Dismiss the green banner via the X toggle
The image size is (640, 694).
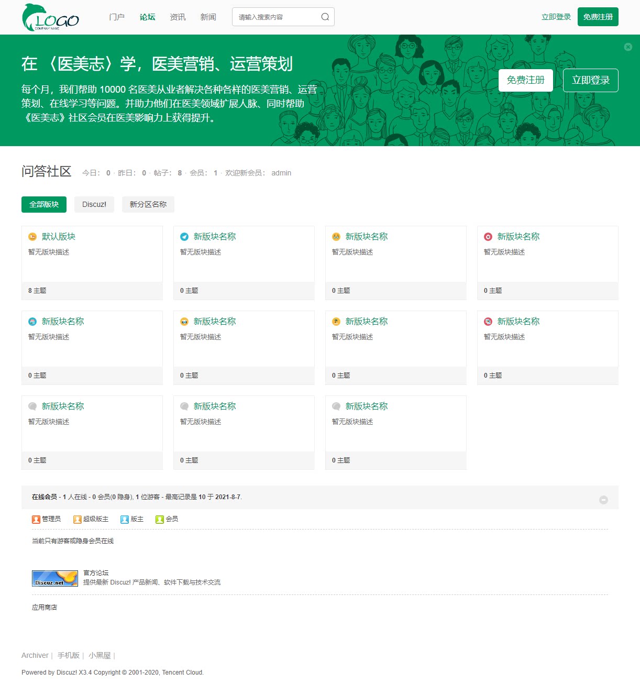(628, 47)
